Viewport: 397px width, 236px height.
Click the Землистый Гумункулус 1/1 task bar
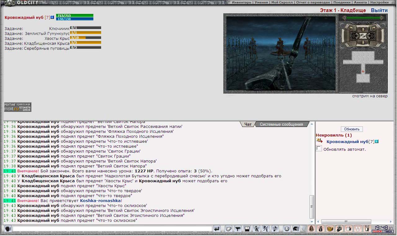pos(86,33)
